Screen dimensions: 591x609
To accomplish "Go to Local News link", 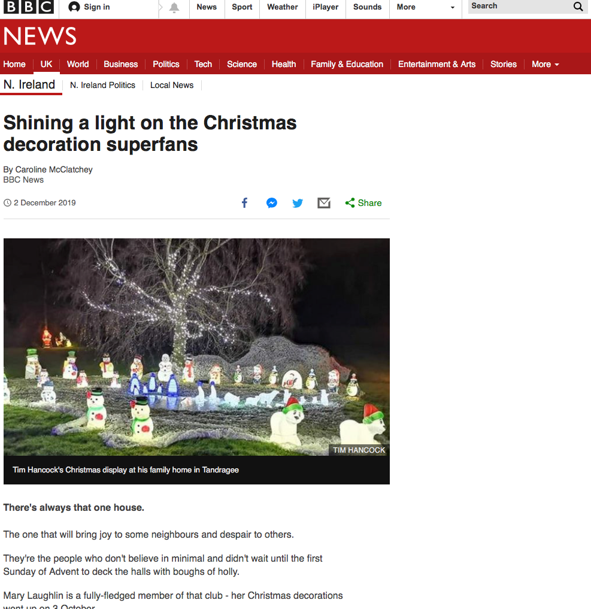I will coord(172,85).
